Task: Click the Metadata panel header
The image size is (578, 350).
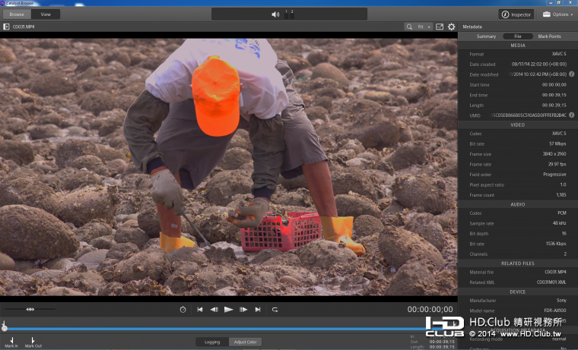Action: 472,27
